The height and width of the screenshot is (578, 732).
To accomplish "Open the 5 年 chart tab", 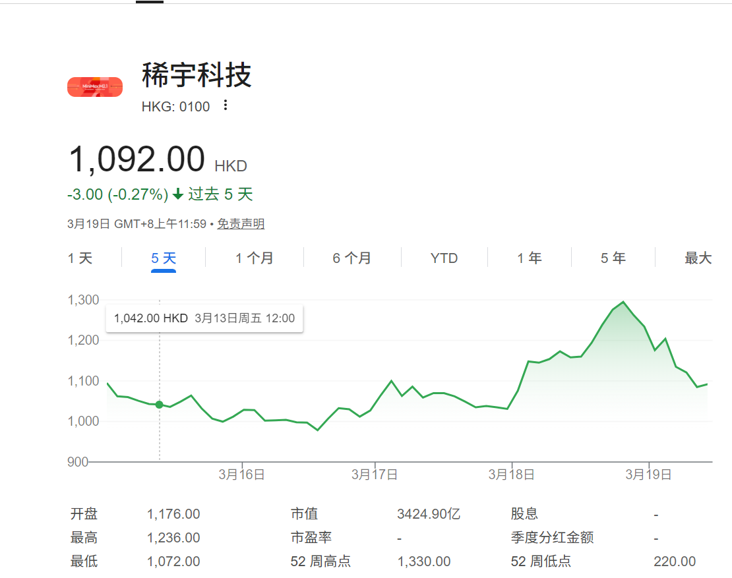I will click(x=613, y=258).
